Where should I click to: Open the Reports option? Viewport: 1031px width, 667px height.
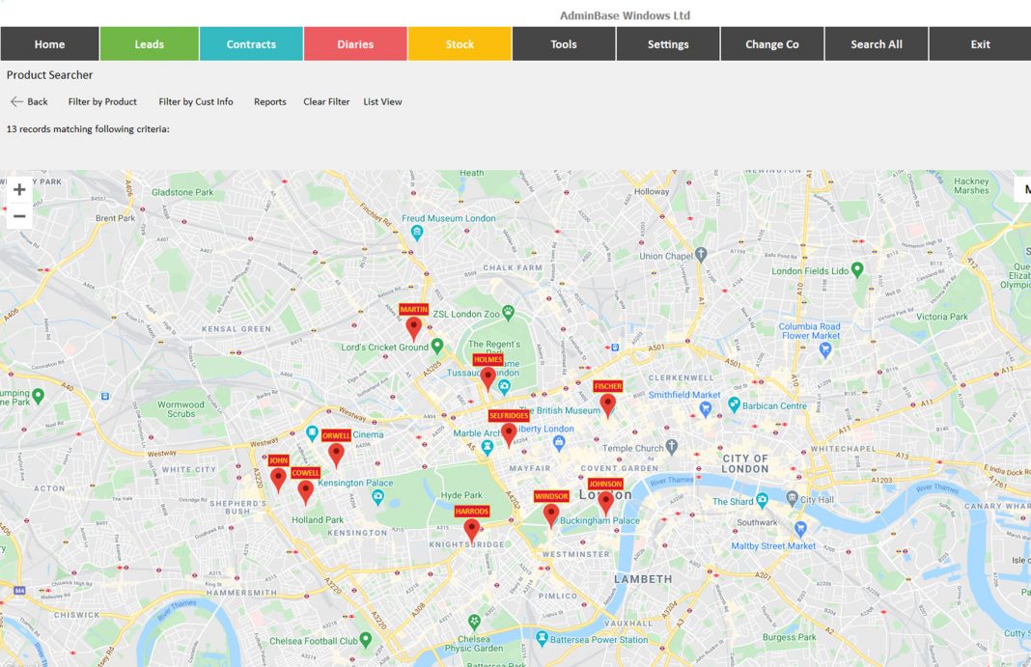[x=270, y=102]
